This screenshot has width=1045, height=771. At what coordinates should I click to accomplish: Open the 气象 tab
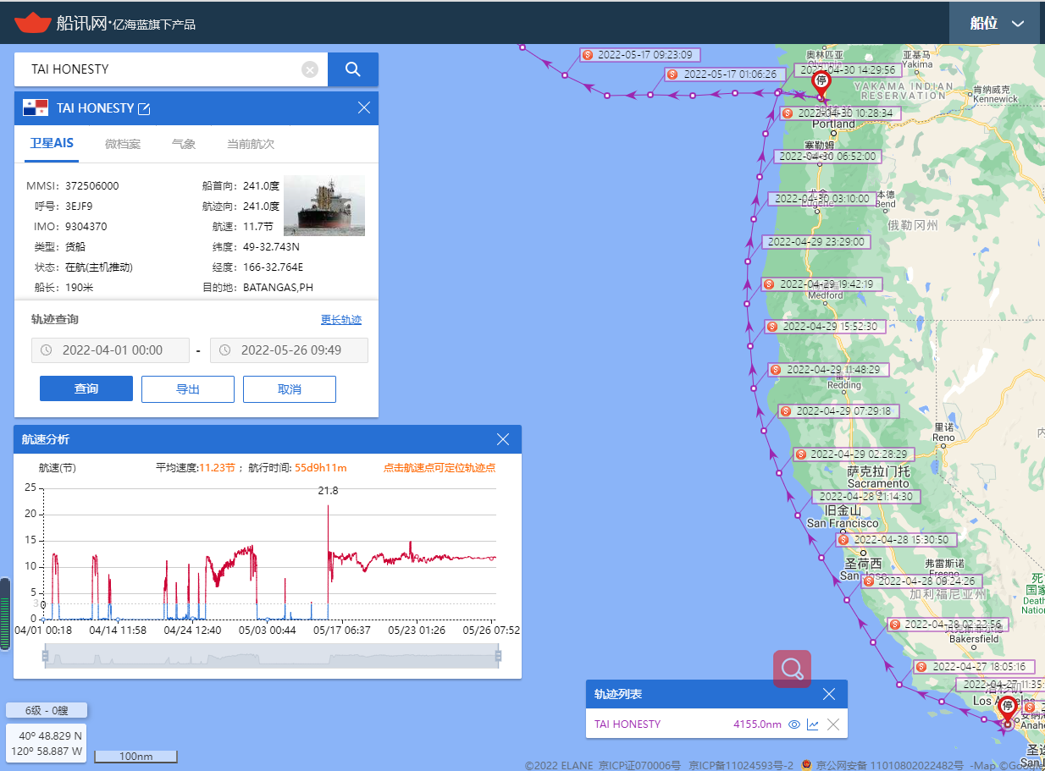click(x=184, y=144)
